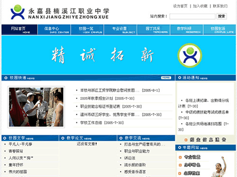
Task: Click the circle icon beside 专题网站 heading
Action: [180, 147]
